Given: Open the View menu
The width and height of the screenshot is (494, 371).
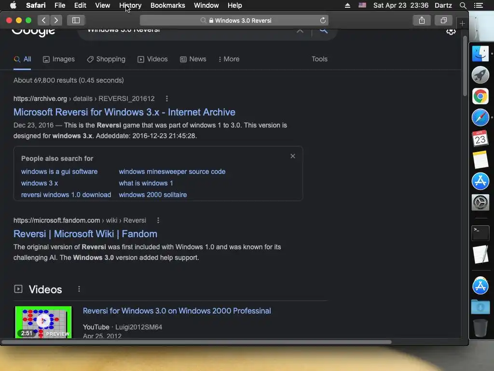Looking at the screenshot, I should pyautogui.click(x=102, y=5).
